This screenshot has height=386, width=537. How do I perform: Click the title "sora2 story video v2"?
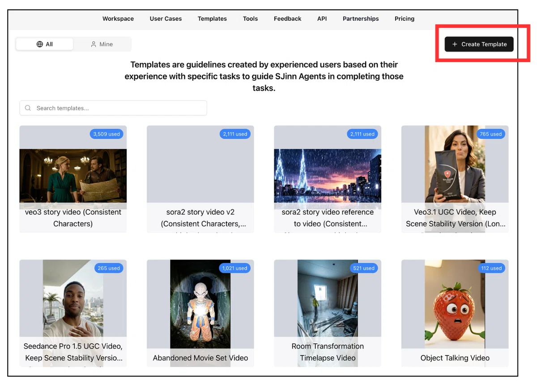[200, 218]
